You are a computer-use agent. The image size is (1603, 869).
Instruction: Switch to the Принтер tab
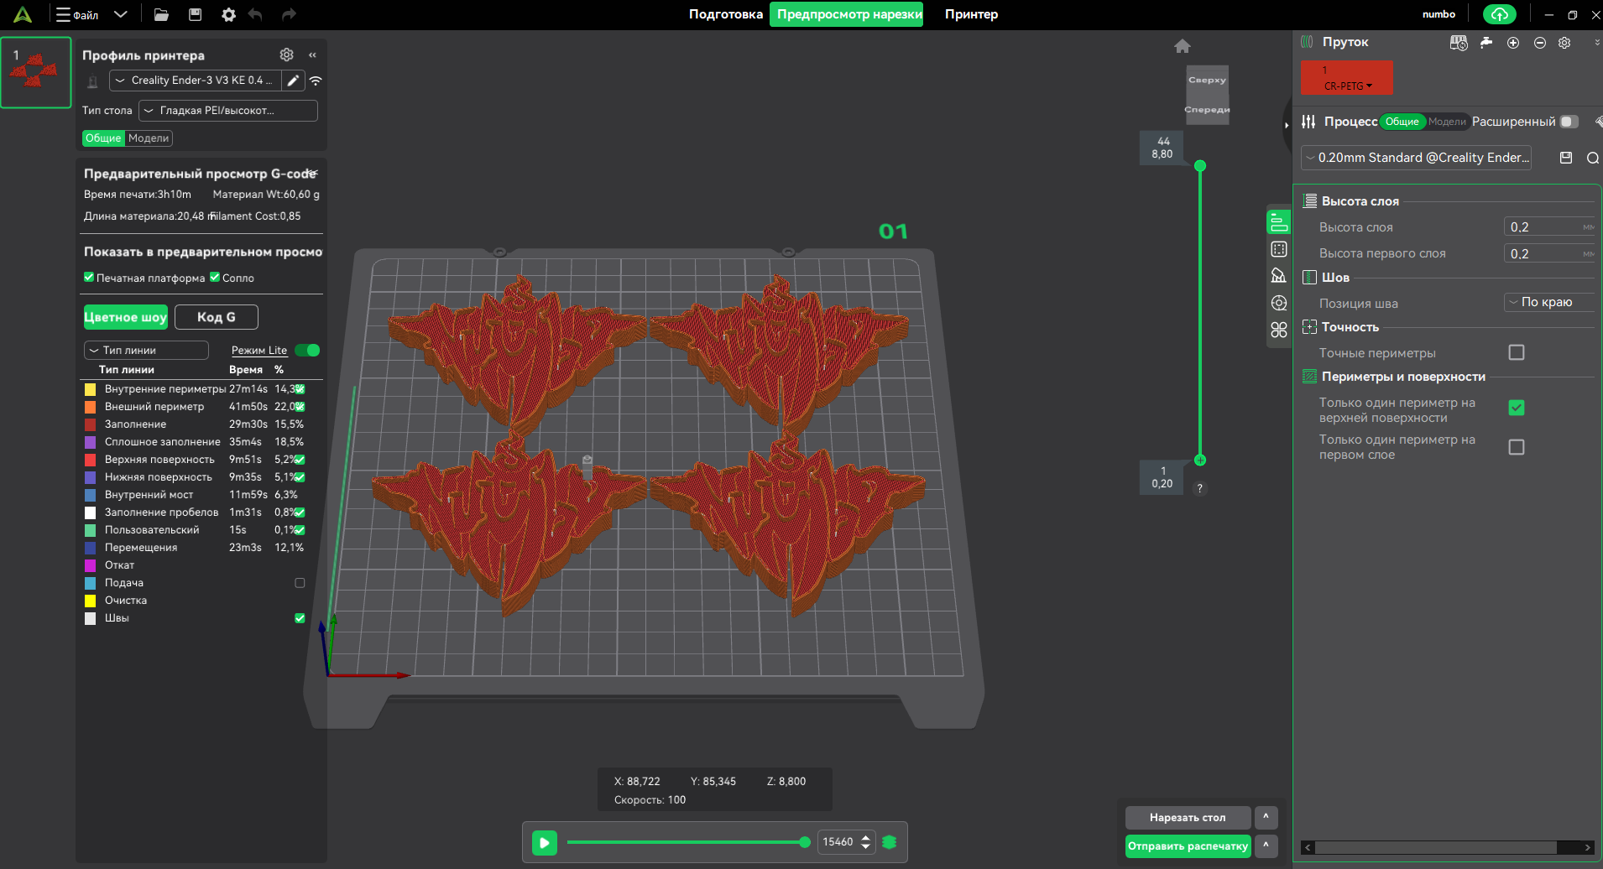point(971,14)
